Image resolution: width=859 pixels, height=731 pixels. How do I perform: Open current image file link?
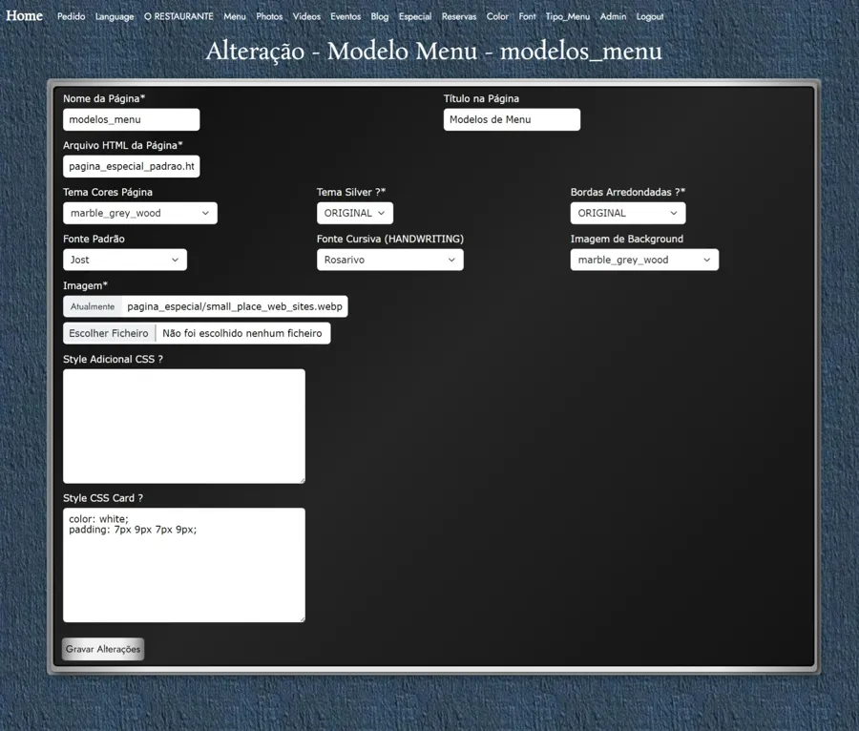click(x=234, y=306)
